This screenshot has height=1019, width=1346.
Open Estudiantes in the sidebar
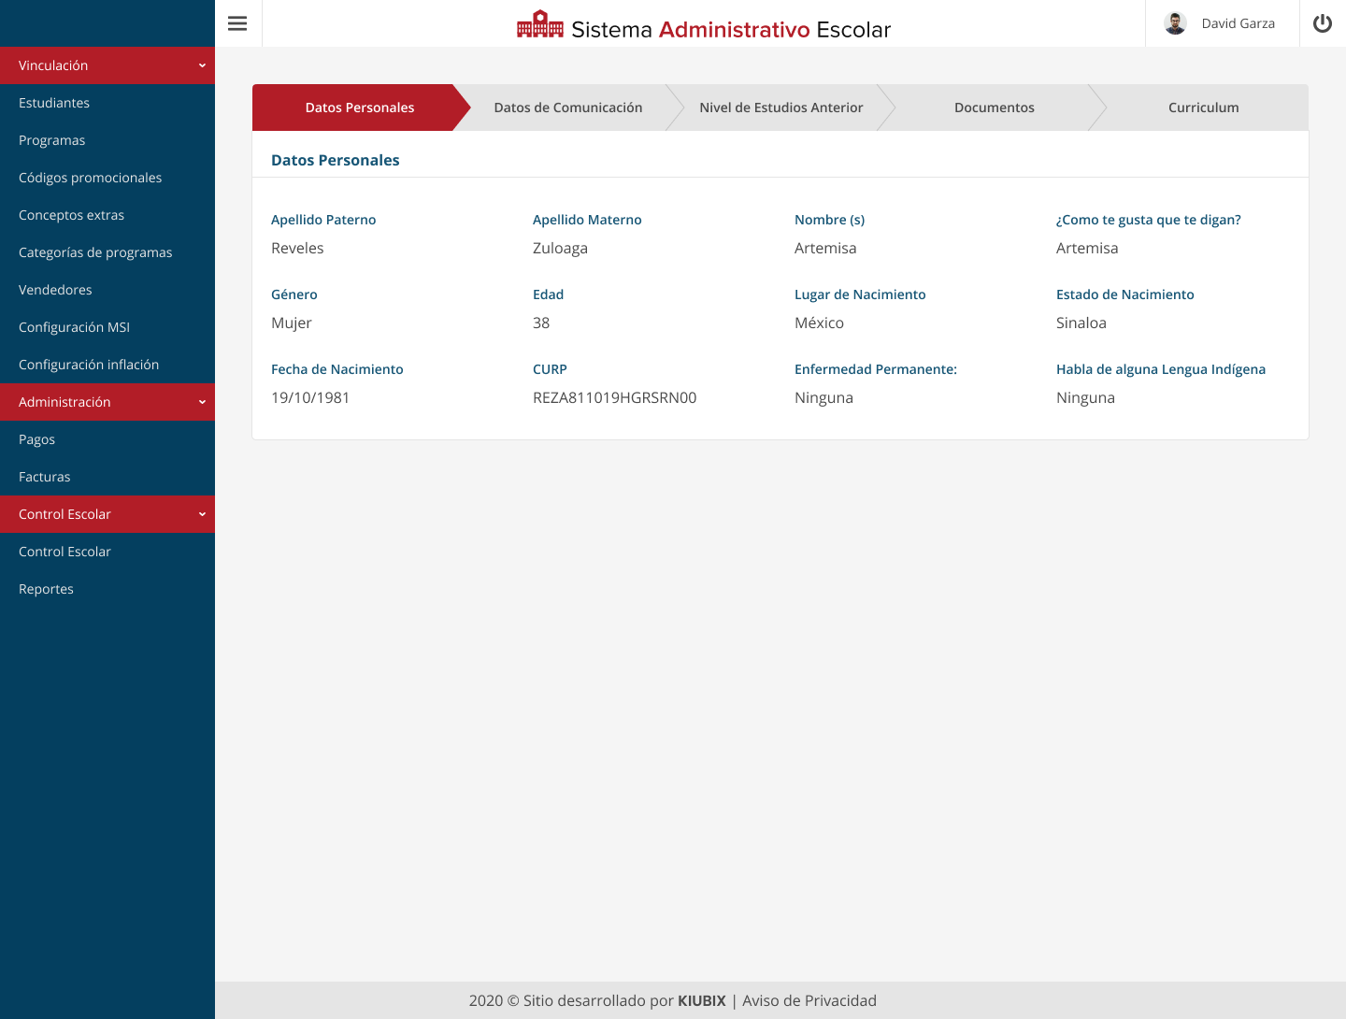pyautogui.click(x=54, y=103)
